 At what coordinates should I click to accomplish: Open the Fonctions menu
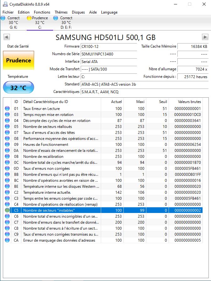(42, 12)
